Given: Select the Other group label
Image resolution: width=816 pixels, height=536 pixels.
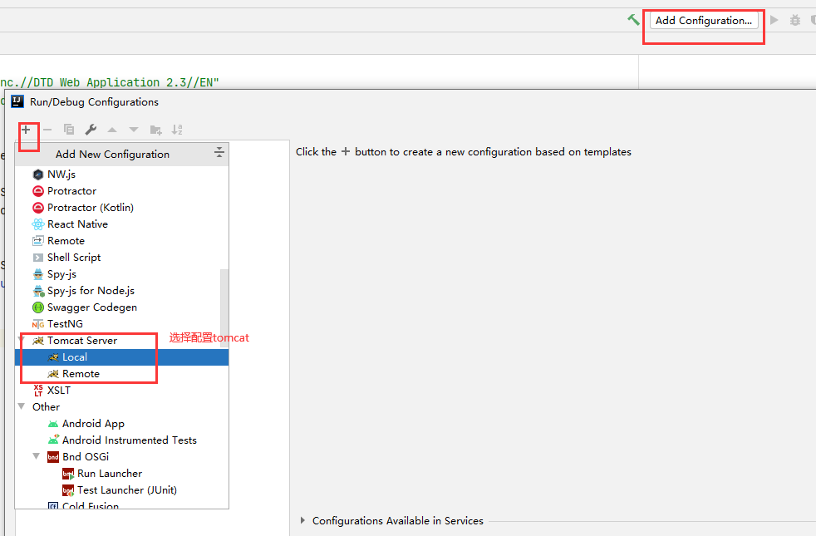Looking at the screenshot, I should (x=46, y=407).
